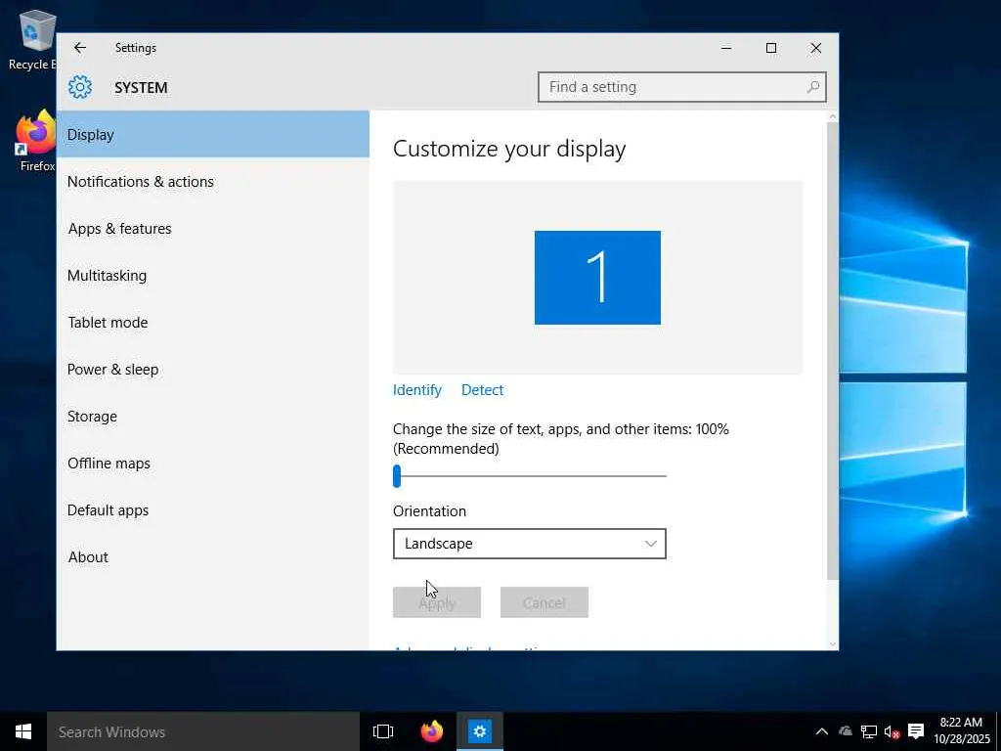Viewport: 1001px width, 751px height.
Task: Open Default apps settings
Action: coord(212,509)
